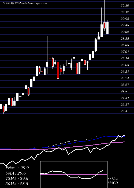The height and width of the screenshot is (188, 134).
Task: Click the 30.89 price axis label
Action: tap(125, 6)
